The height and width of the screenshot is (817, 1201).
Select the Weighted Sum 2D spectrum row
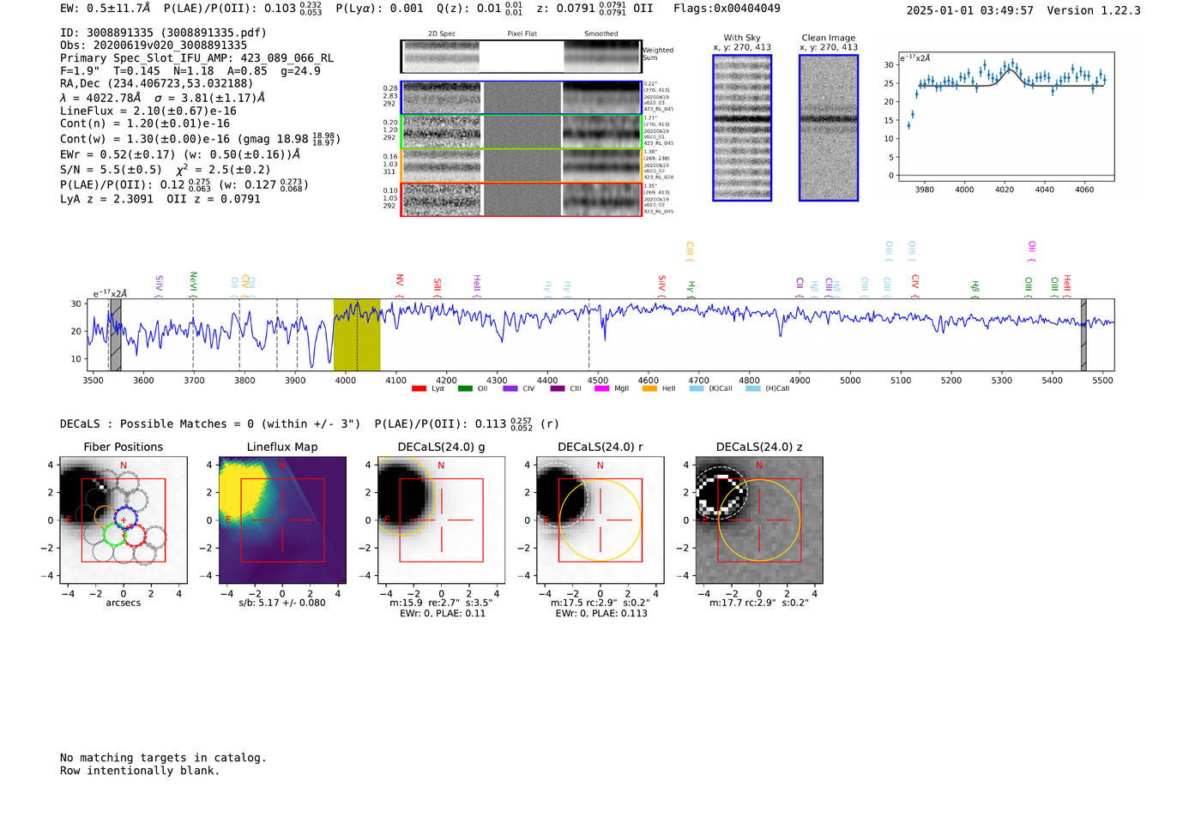pyautogui.click(x=522, y=57)
